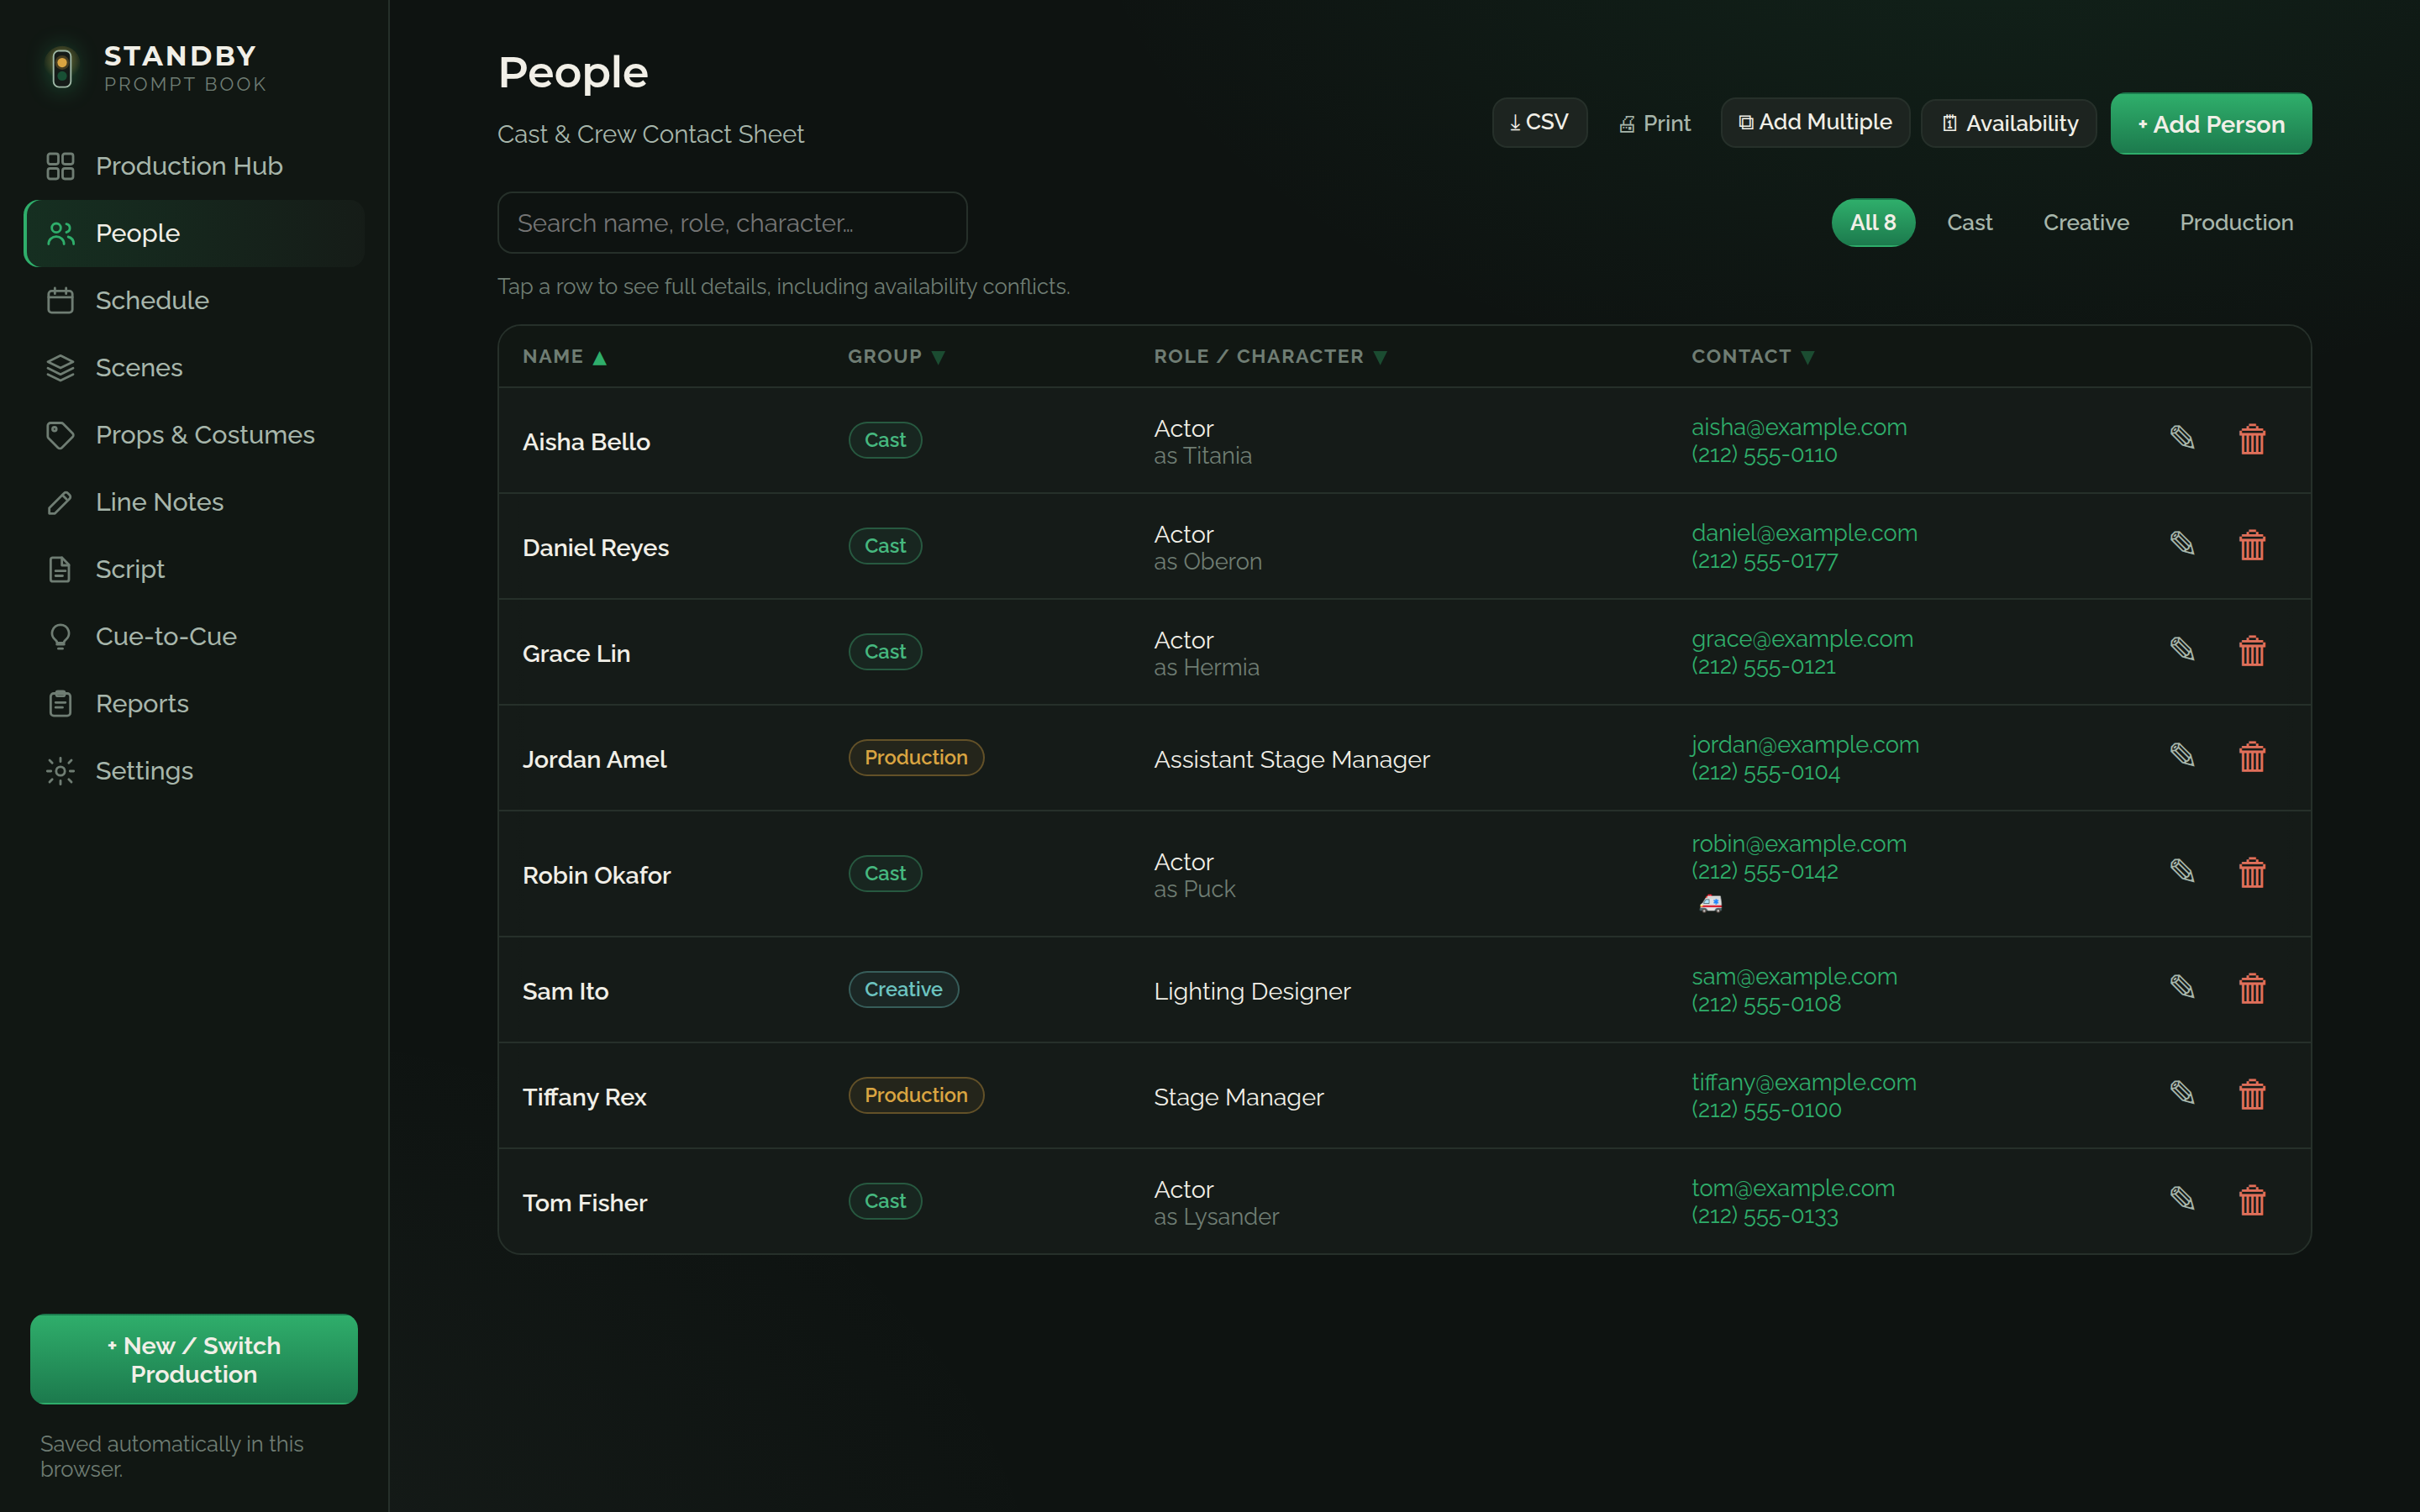2420x1512 pixels.
Task: Open tiffany@example.com email link
Action: [1803, 1083]
